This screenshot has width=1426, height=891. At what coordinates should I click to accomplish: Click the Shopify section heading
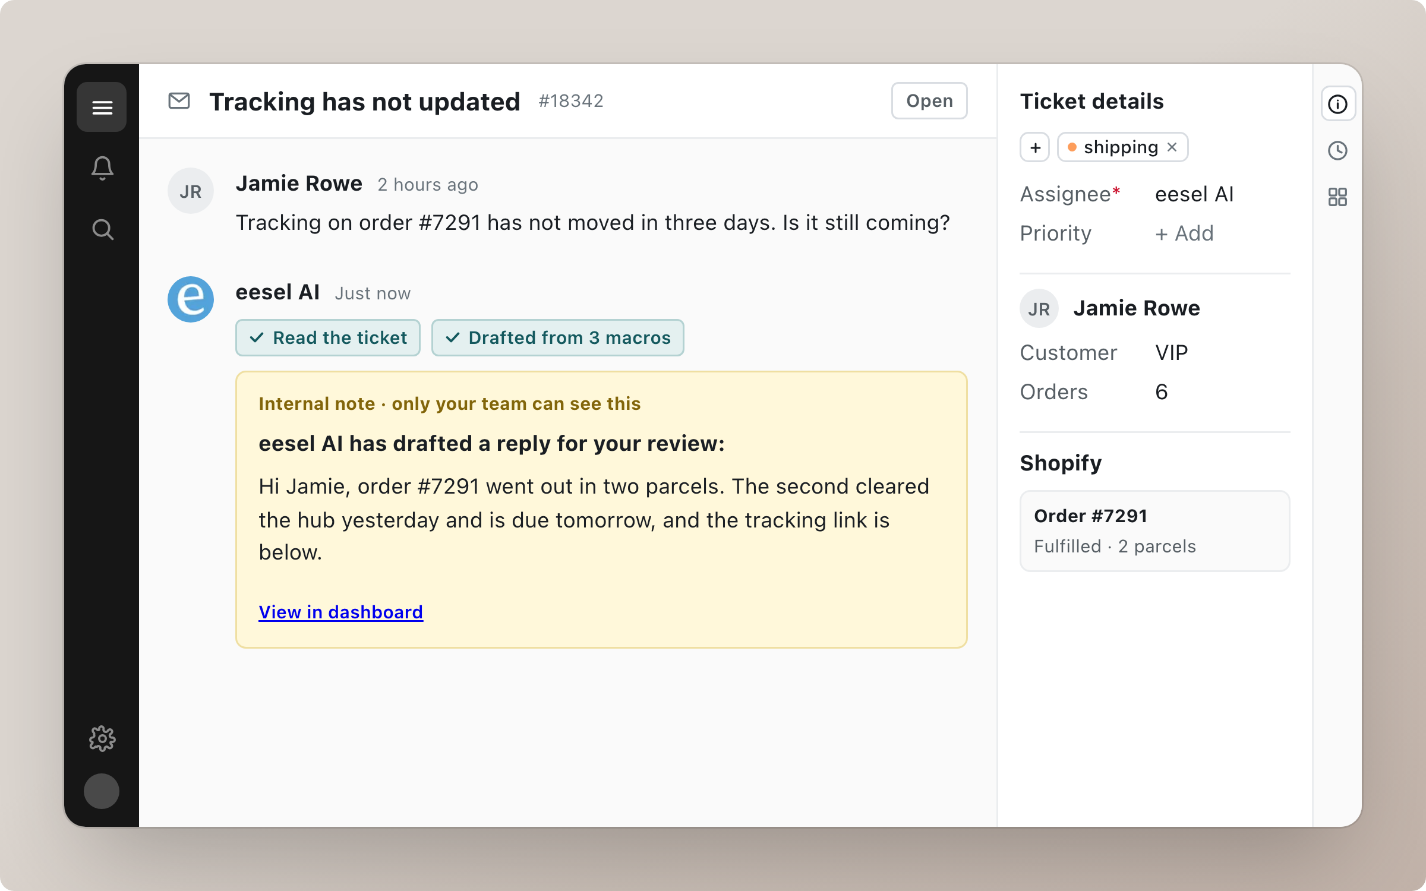[1061, 463]
